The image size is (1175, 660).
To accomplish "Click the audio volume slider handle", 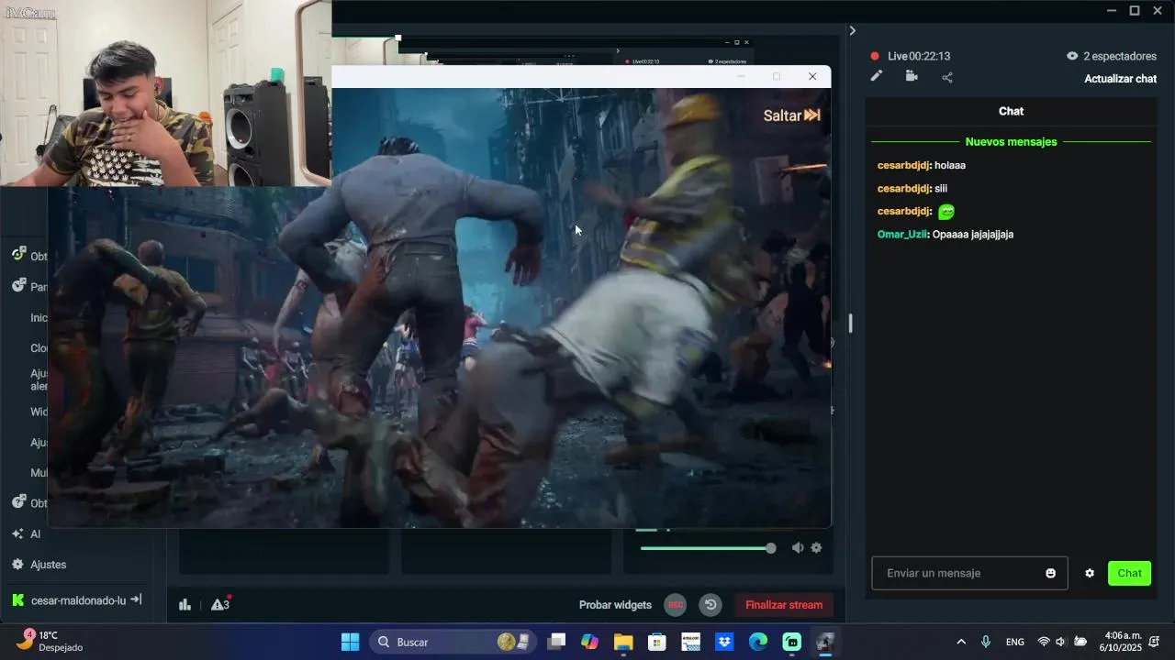I will (771, 548).
